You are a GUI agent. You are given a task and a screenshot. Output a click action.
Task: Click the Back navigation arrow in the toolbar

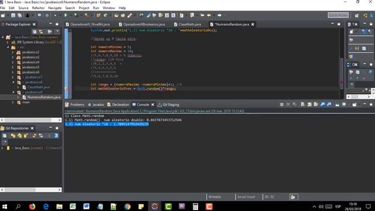(209, 15)
